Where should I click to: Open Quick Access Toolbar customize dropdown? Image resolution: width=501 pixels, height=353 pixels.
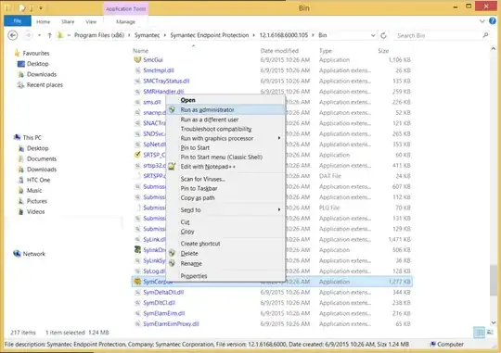point(41,8)
